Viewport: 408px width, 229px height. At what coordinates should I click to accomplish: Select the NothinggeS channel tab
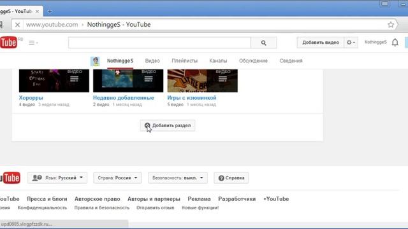120,61
